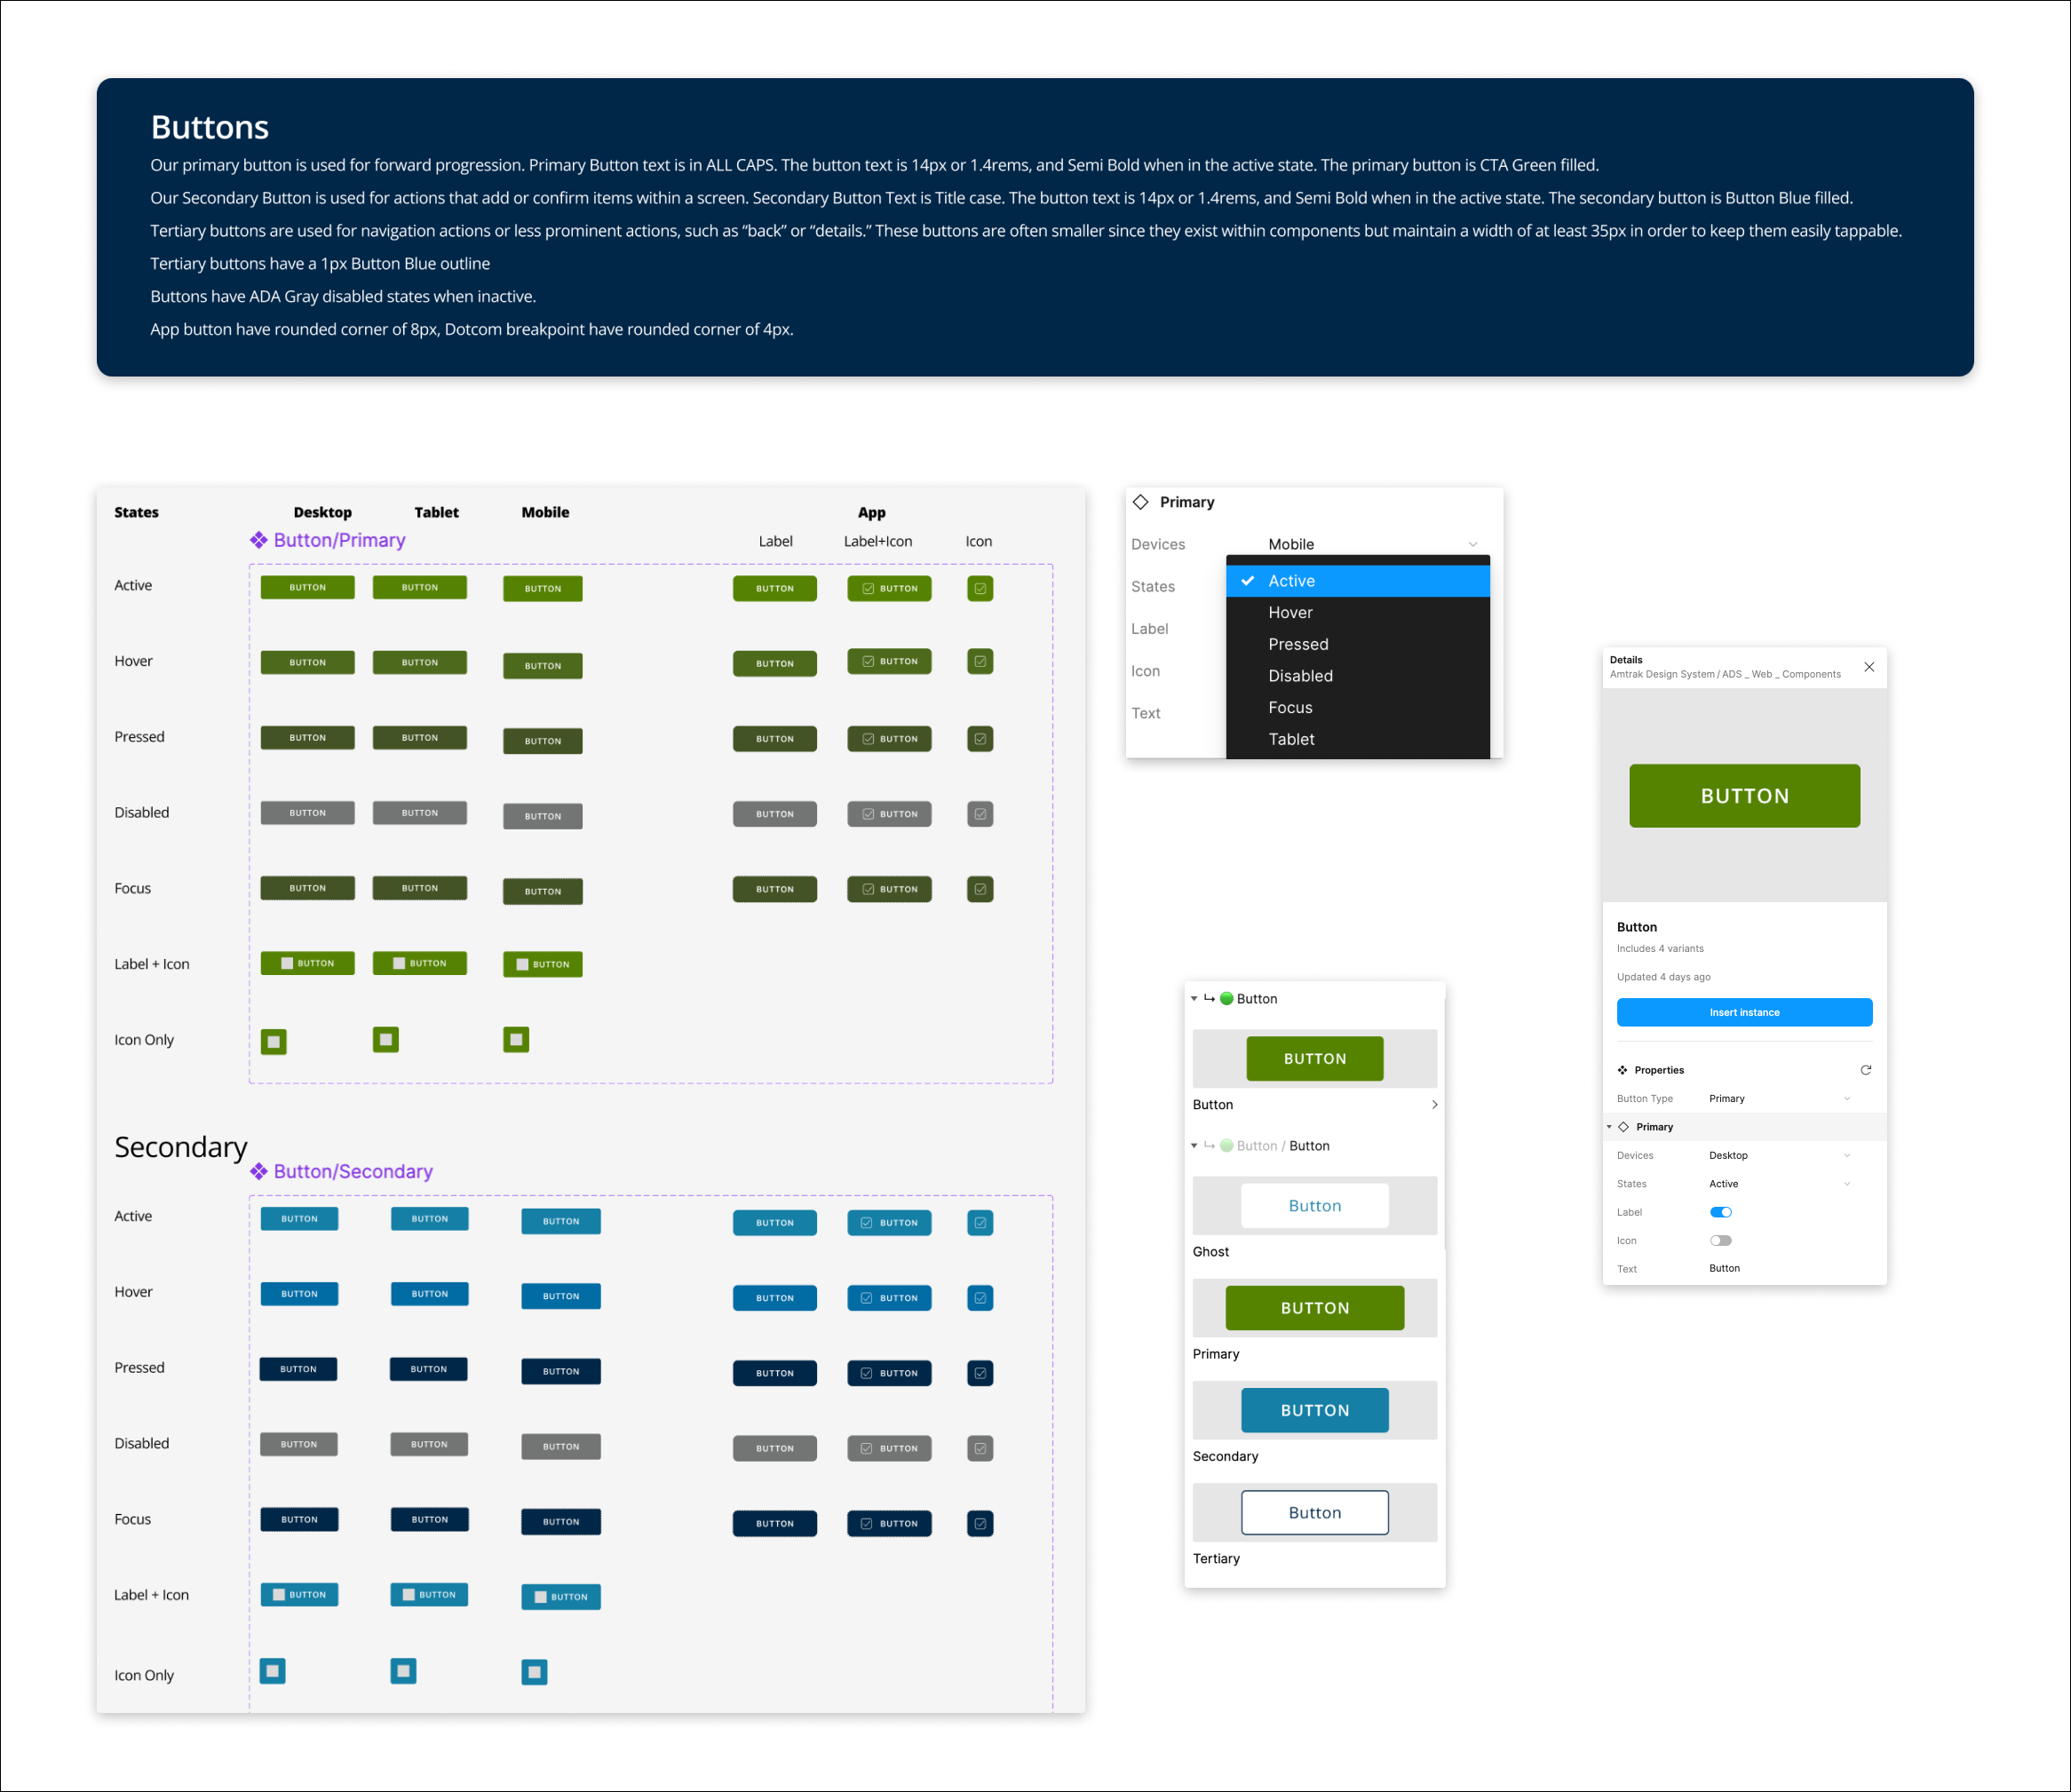Collapse the Primary properties section
The width and height of the screenshot is (2071, 1792).
1609,1127
